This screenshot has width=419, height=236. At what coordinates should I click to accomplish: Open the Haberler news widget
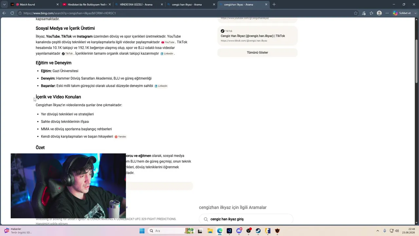pyautogui.click(x=18, y=231)
